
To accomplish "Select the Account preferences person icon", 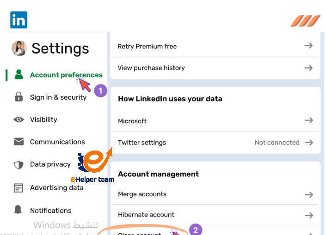I will point(18,74).
